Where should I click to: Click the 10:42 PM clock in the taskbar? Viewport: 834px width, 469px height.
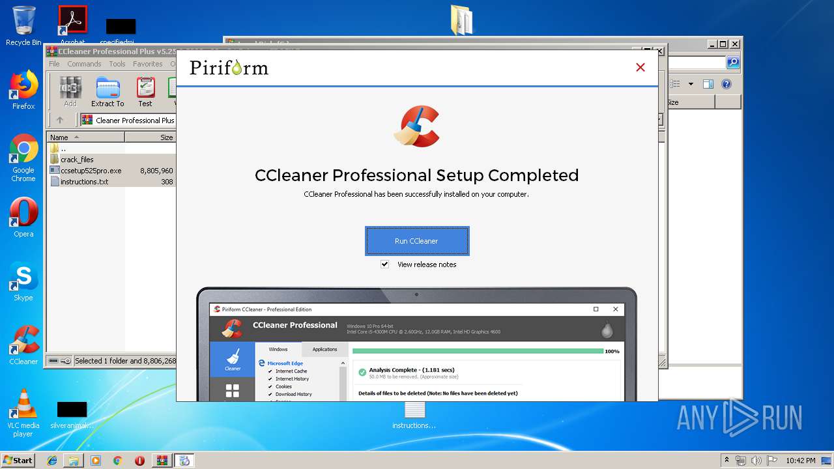pyautogui.click(x=800, y=461)
